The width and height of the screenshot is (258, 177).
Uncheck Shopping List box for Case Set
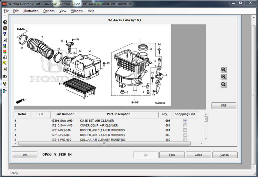coord(185,120)
